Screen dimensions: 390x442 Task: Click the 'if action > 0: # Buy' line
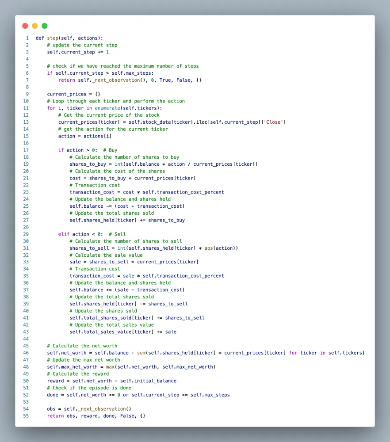pos(88,150)
